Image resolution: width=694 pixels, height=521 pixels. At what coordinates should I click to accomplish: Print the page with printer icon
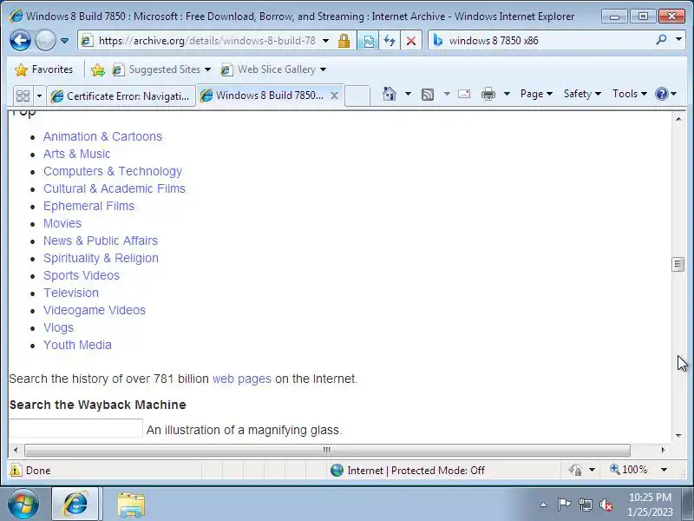pos(488,94)
